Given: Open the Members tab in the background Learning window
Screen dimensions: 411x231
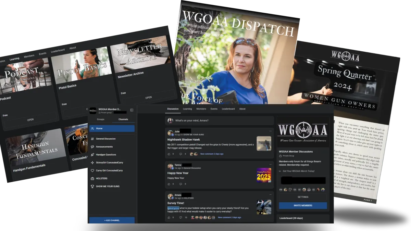Looking at the screenshot, I should (x=29, y=56).
